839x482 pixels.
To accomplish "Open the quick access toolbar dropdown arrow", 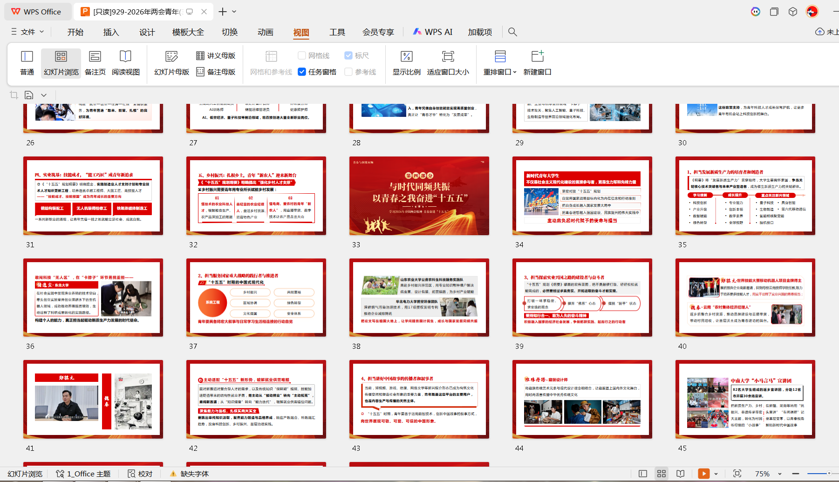I will tap(44, 95).
